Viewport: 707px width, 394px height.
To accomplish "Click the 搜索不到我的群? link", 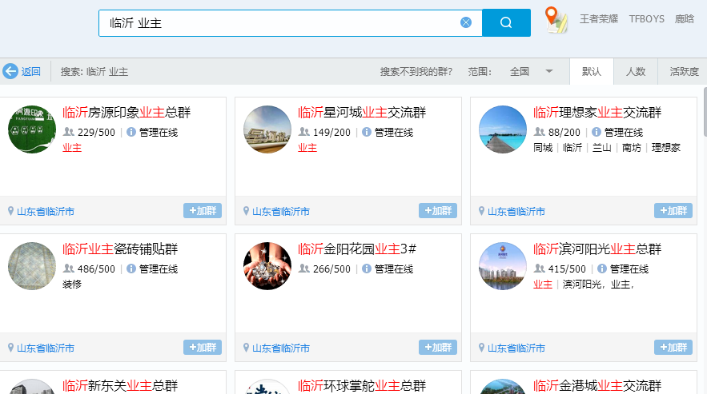I will 416,71.
